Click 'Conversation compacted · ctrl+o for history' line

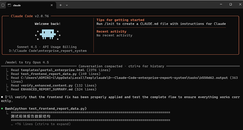[121, 66]
